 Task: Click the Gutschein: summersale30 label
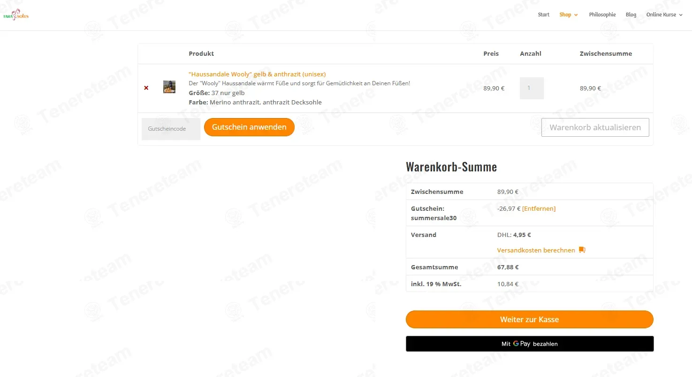[433, 213]
